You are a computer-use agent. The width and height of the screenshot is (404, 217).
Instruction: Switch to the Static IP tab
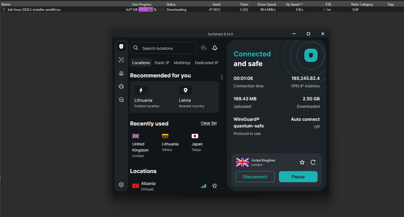tap(162, 63)
